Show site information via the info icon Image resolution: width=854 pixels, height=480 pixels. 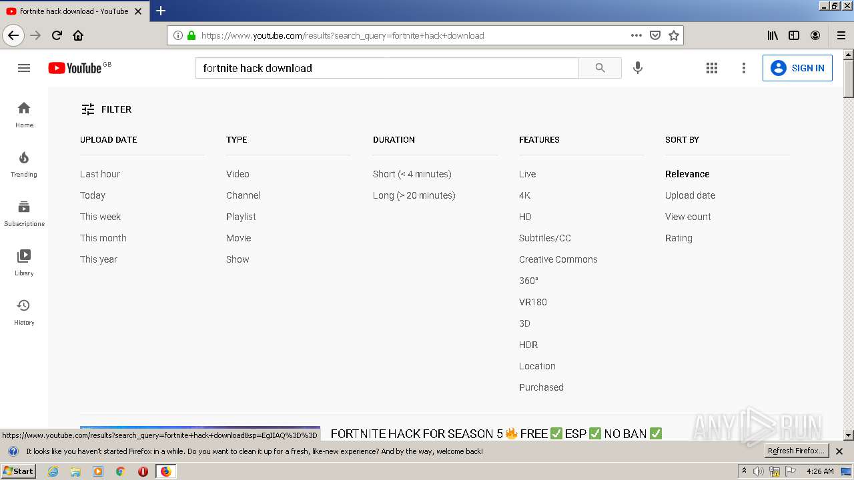click(x=178, y=35)
